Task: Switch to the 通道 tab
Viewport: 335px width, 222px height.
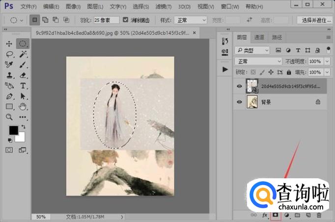Action: tap(259, 37)
